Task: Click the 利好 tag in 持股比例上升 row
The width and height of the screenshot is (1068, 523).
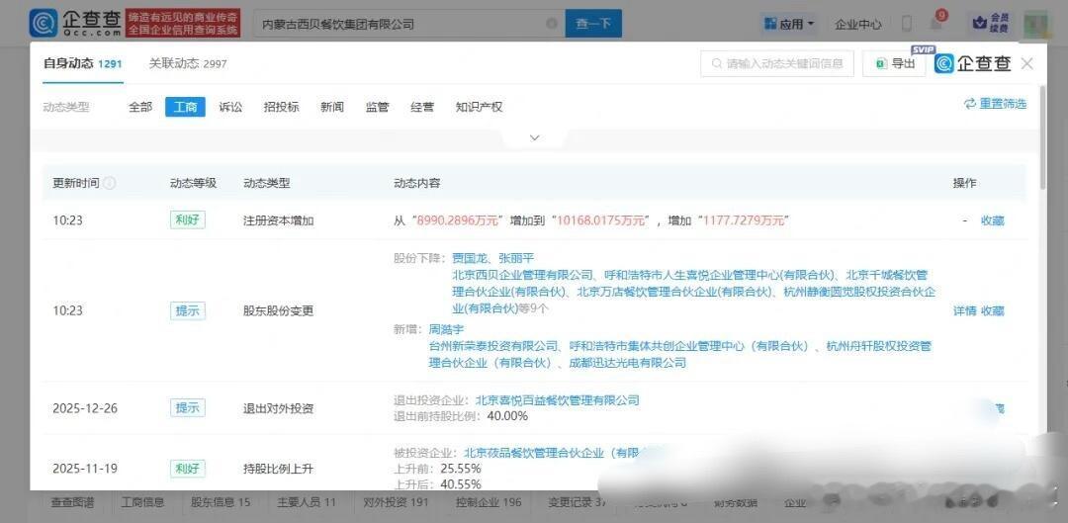Action: tap(187, 469)
